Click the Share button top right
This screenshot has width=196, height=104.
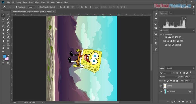pos(193,7)
